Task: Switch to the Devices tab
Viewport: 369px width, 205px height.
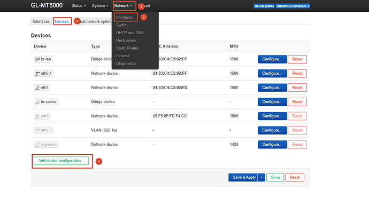Action: pyautogui.click(x=62, y=21)
